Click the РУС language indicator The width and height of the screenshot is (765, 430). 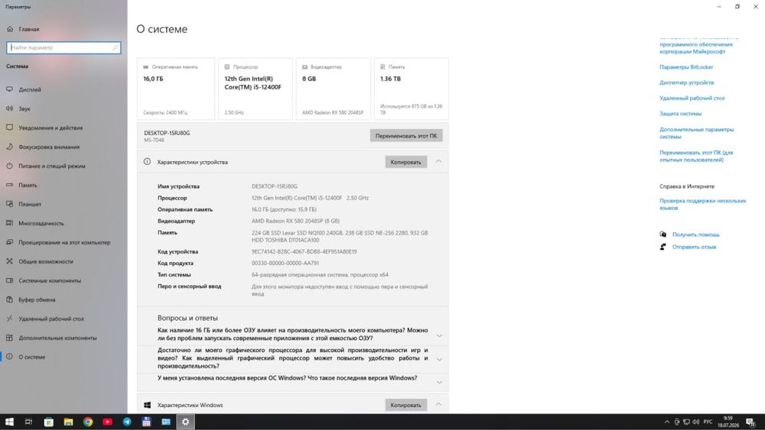(708, 422)
